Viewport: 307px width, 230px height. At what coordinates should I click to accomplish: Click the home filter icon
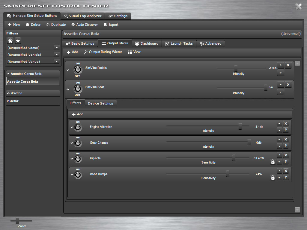pos(10,41)
